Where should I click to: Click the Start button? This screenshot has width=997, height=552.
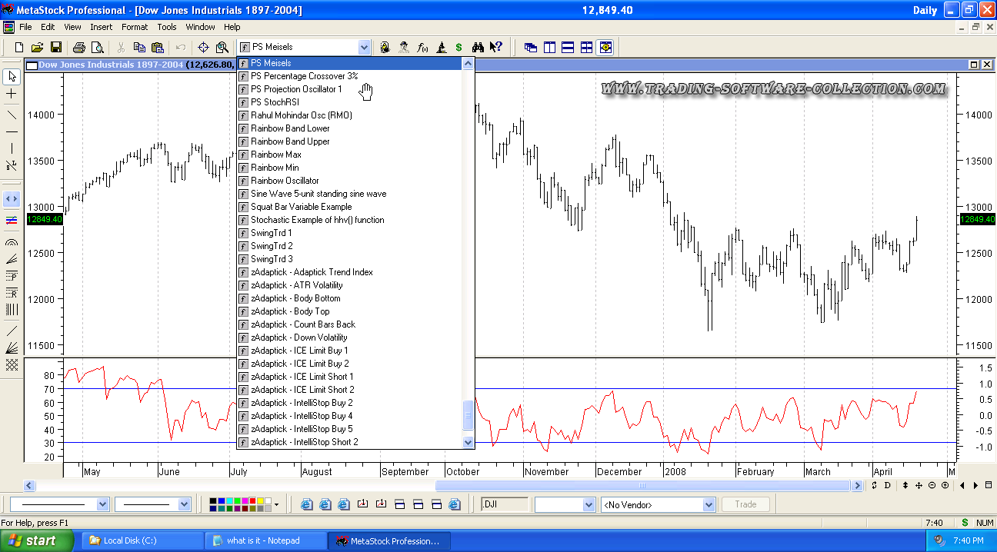pyautogui.click(x=31, y=540)
